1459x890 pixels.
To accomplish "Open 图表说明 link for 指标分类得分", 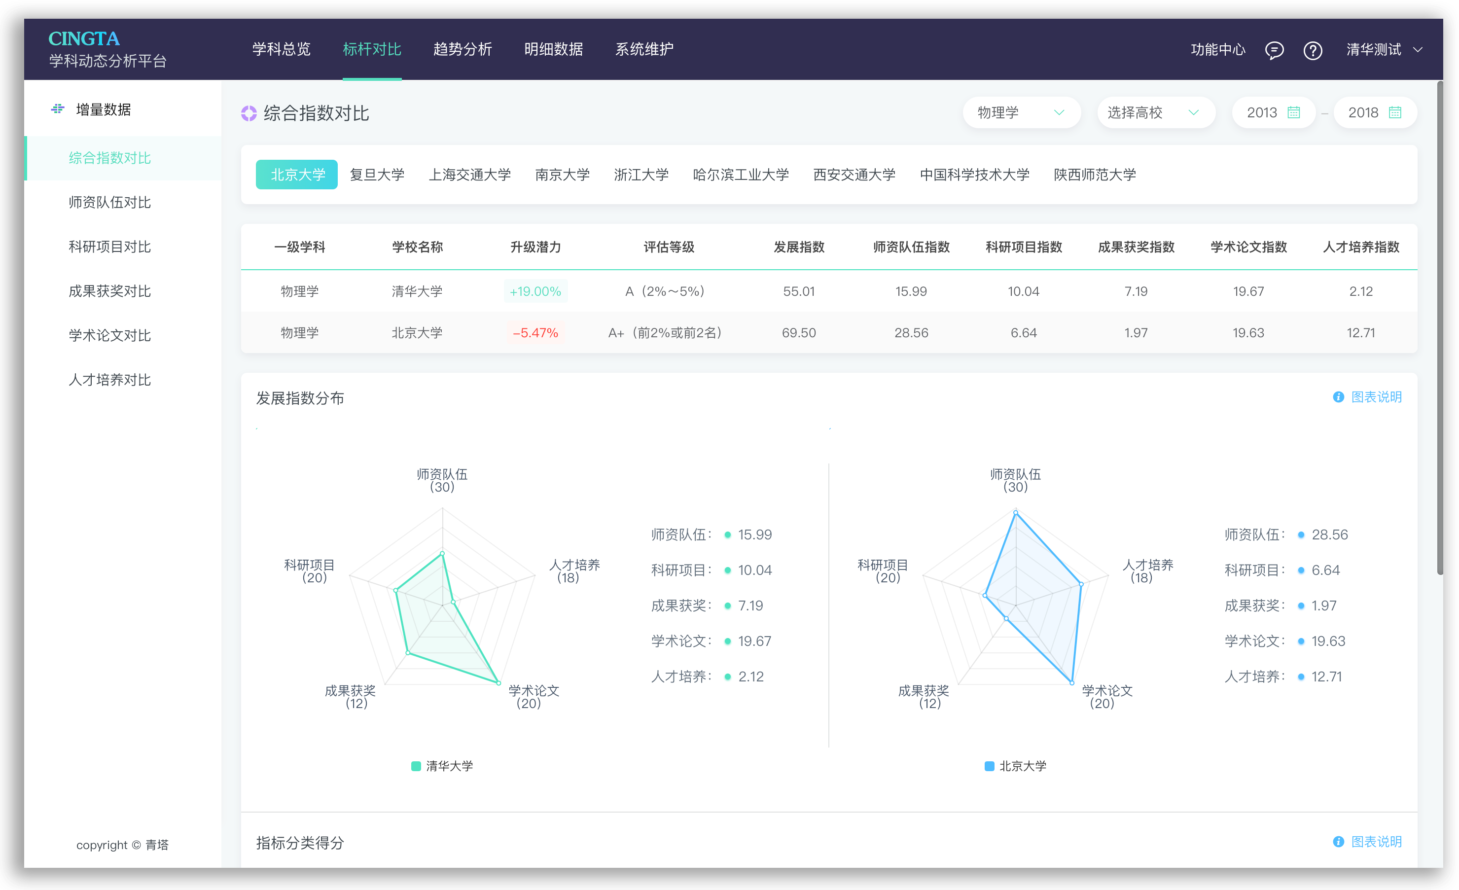I will pos(1376,842).
